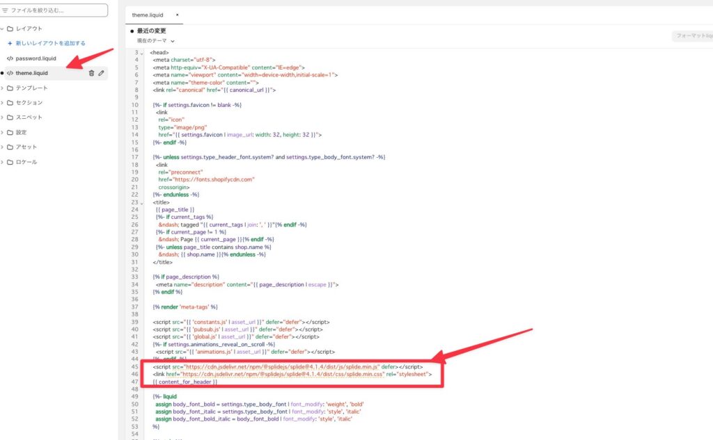
Task: Open the セクション folder label
Action: click(x=29, y=103)
